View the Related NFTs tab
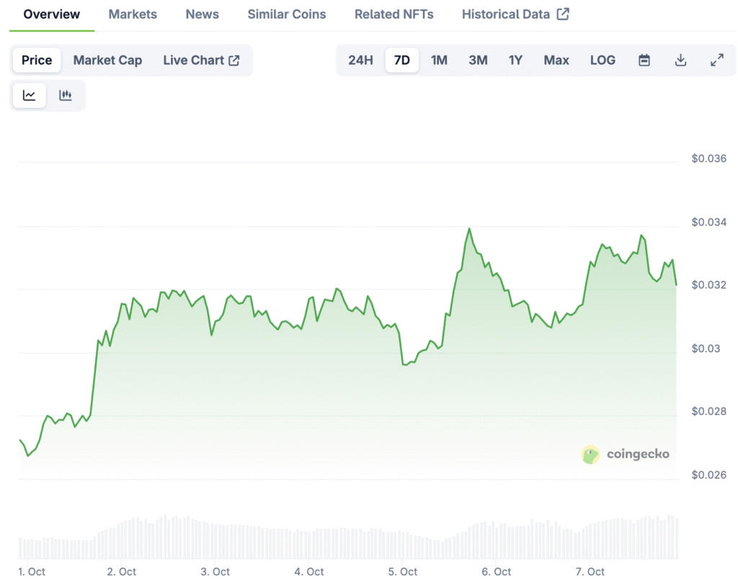Viewport: 738px width, 586px height. tap(394, 14)
